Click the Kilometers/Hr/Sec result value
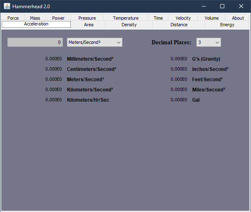This screenshot has height=212, width=251. point(54,100)
